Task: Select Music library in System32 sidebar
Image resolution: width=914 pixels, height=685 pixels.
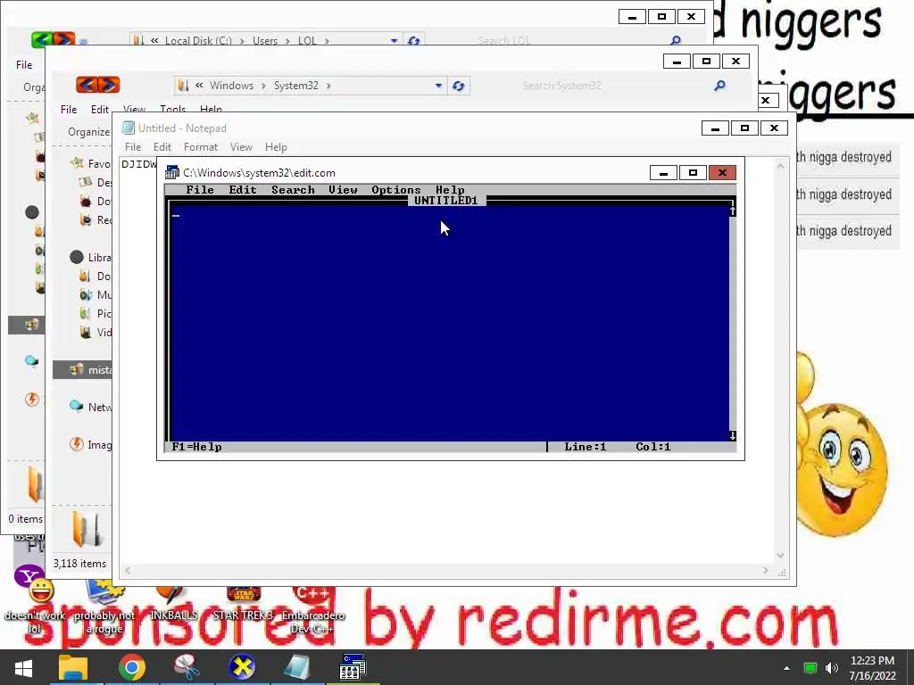Action: click(x=95, y=294)
